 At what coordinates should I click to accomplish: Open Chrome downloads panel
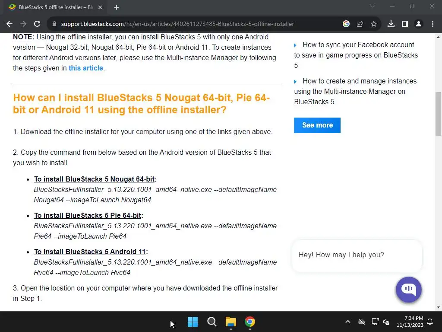point(391,24)
